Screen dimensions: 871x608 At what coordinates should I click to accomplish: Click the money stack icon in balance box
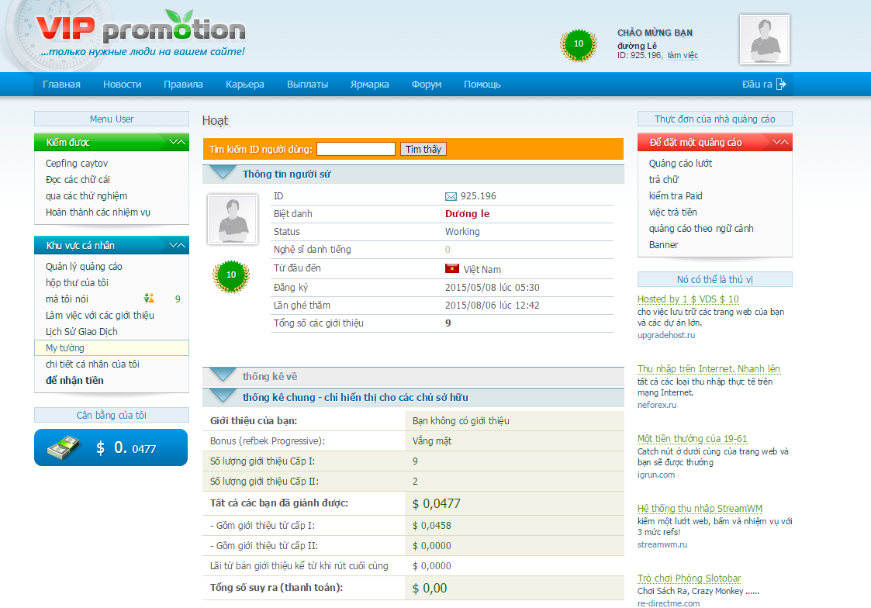64,447
